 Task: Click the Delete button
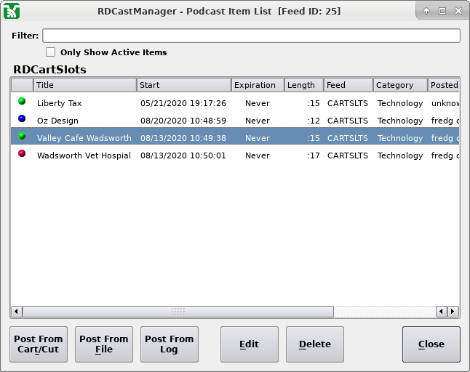315,344
